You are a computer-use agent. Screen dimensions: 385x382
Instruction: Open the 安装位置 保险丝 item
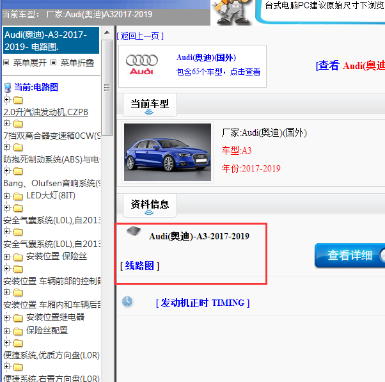pyautogui.click(x=56, y=256)
